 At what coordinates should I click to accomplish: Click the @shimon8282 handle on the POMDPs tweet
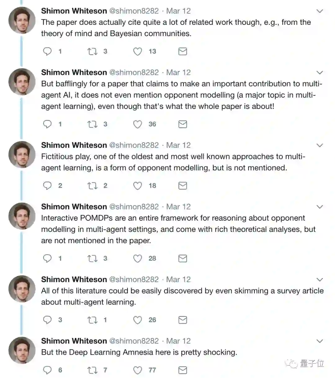(134, 207)
